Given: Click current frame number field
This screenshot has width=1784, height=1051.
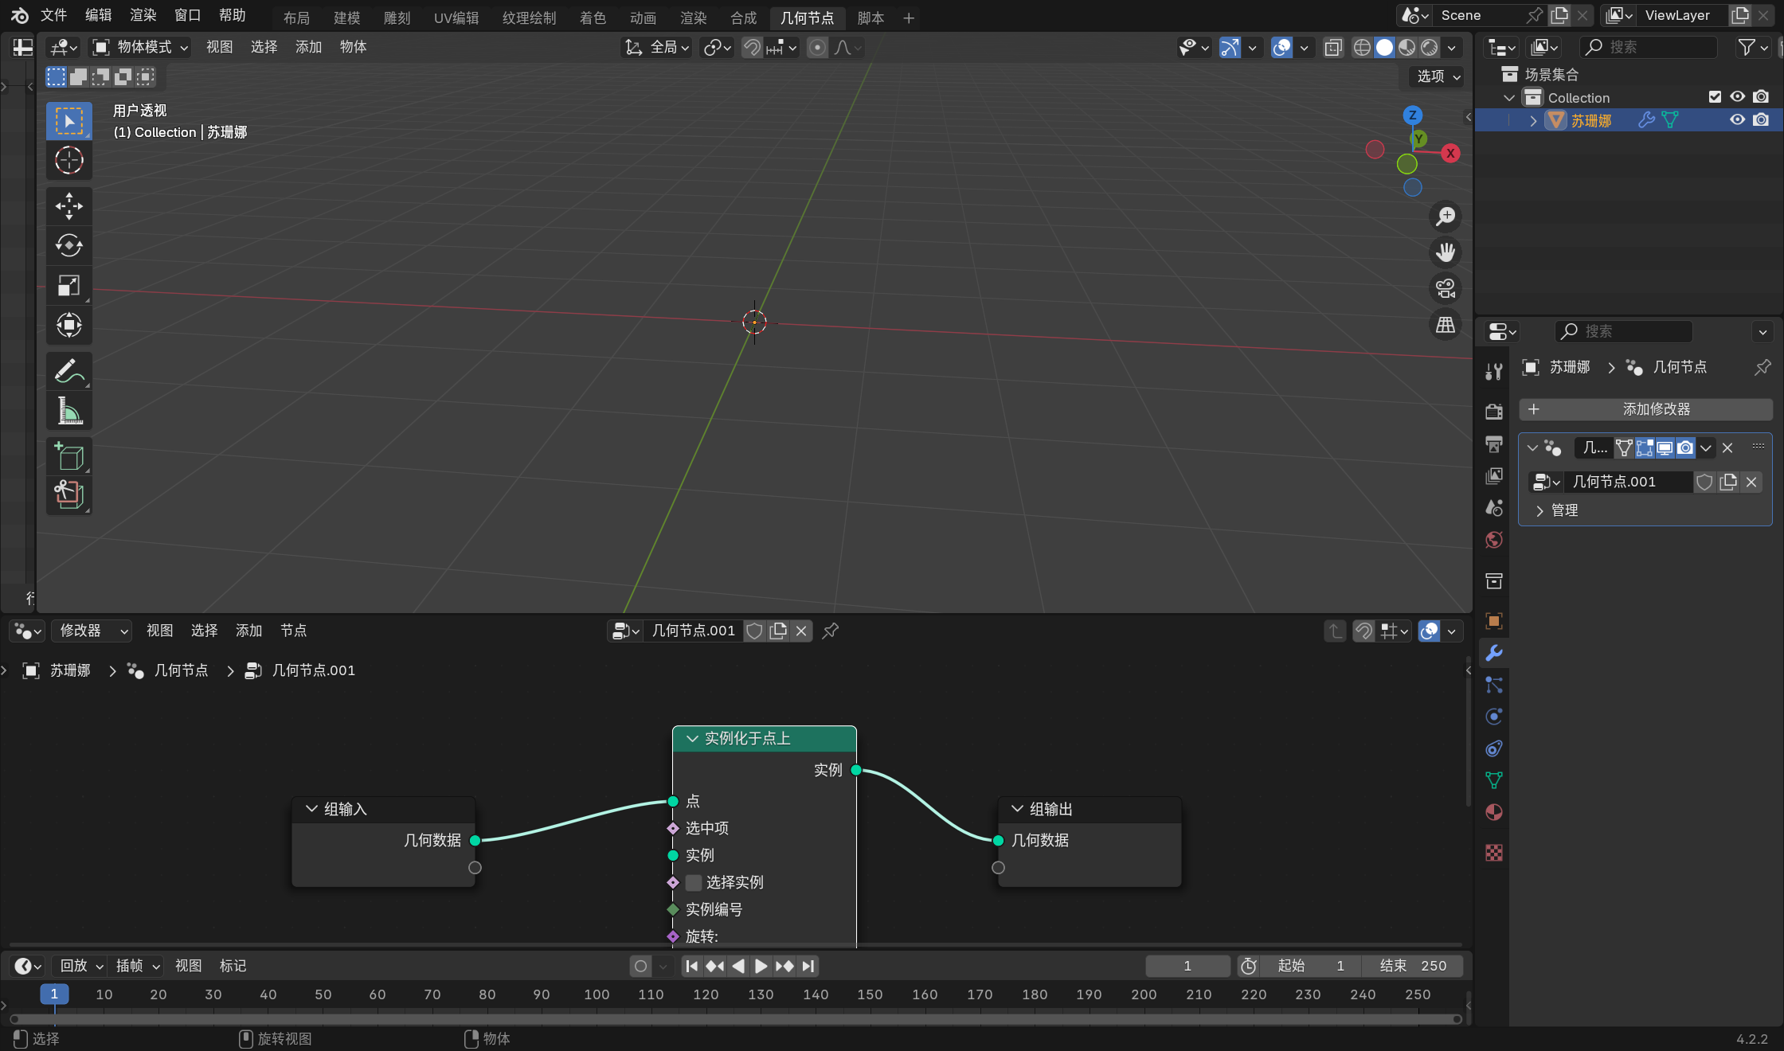Looking at the screenshot, I should coord(1187,966).
